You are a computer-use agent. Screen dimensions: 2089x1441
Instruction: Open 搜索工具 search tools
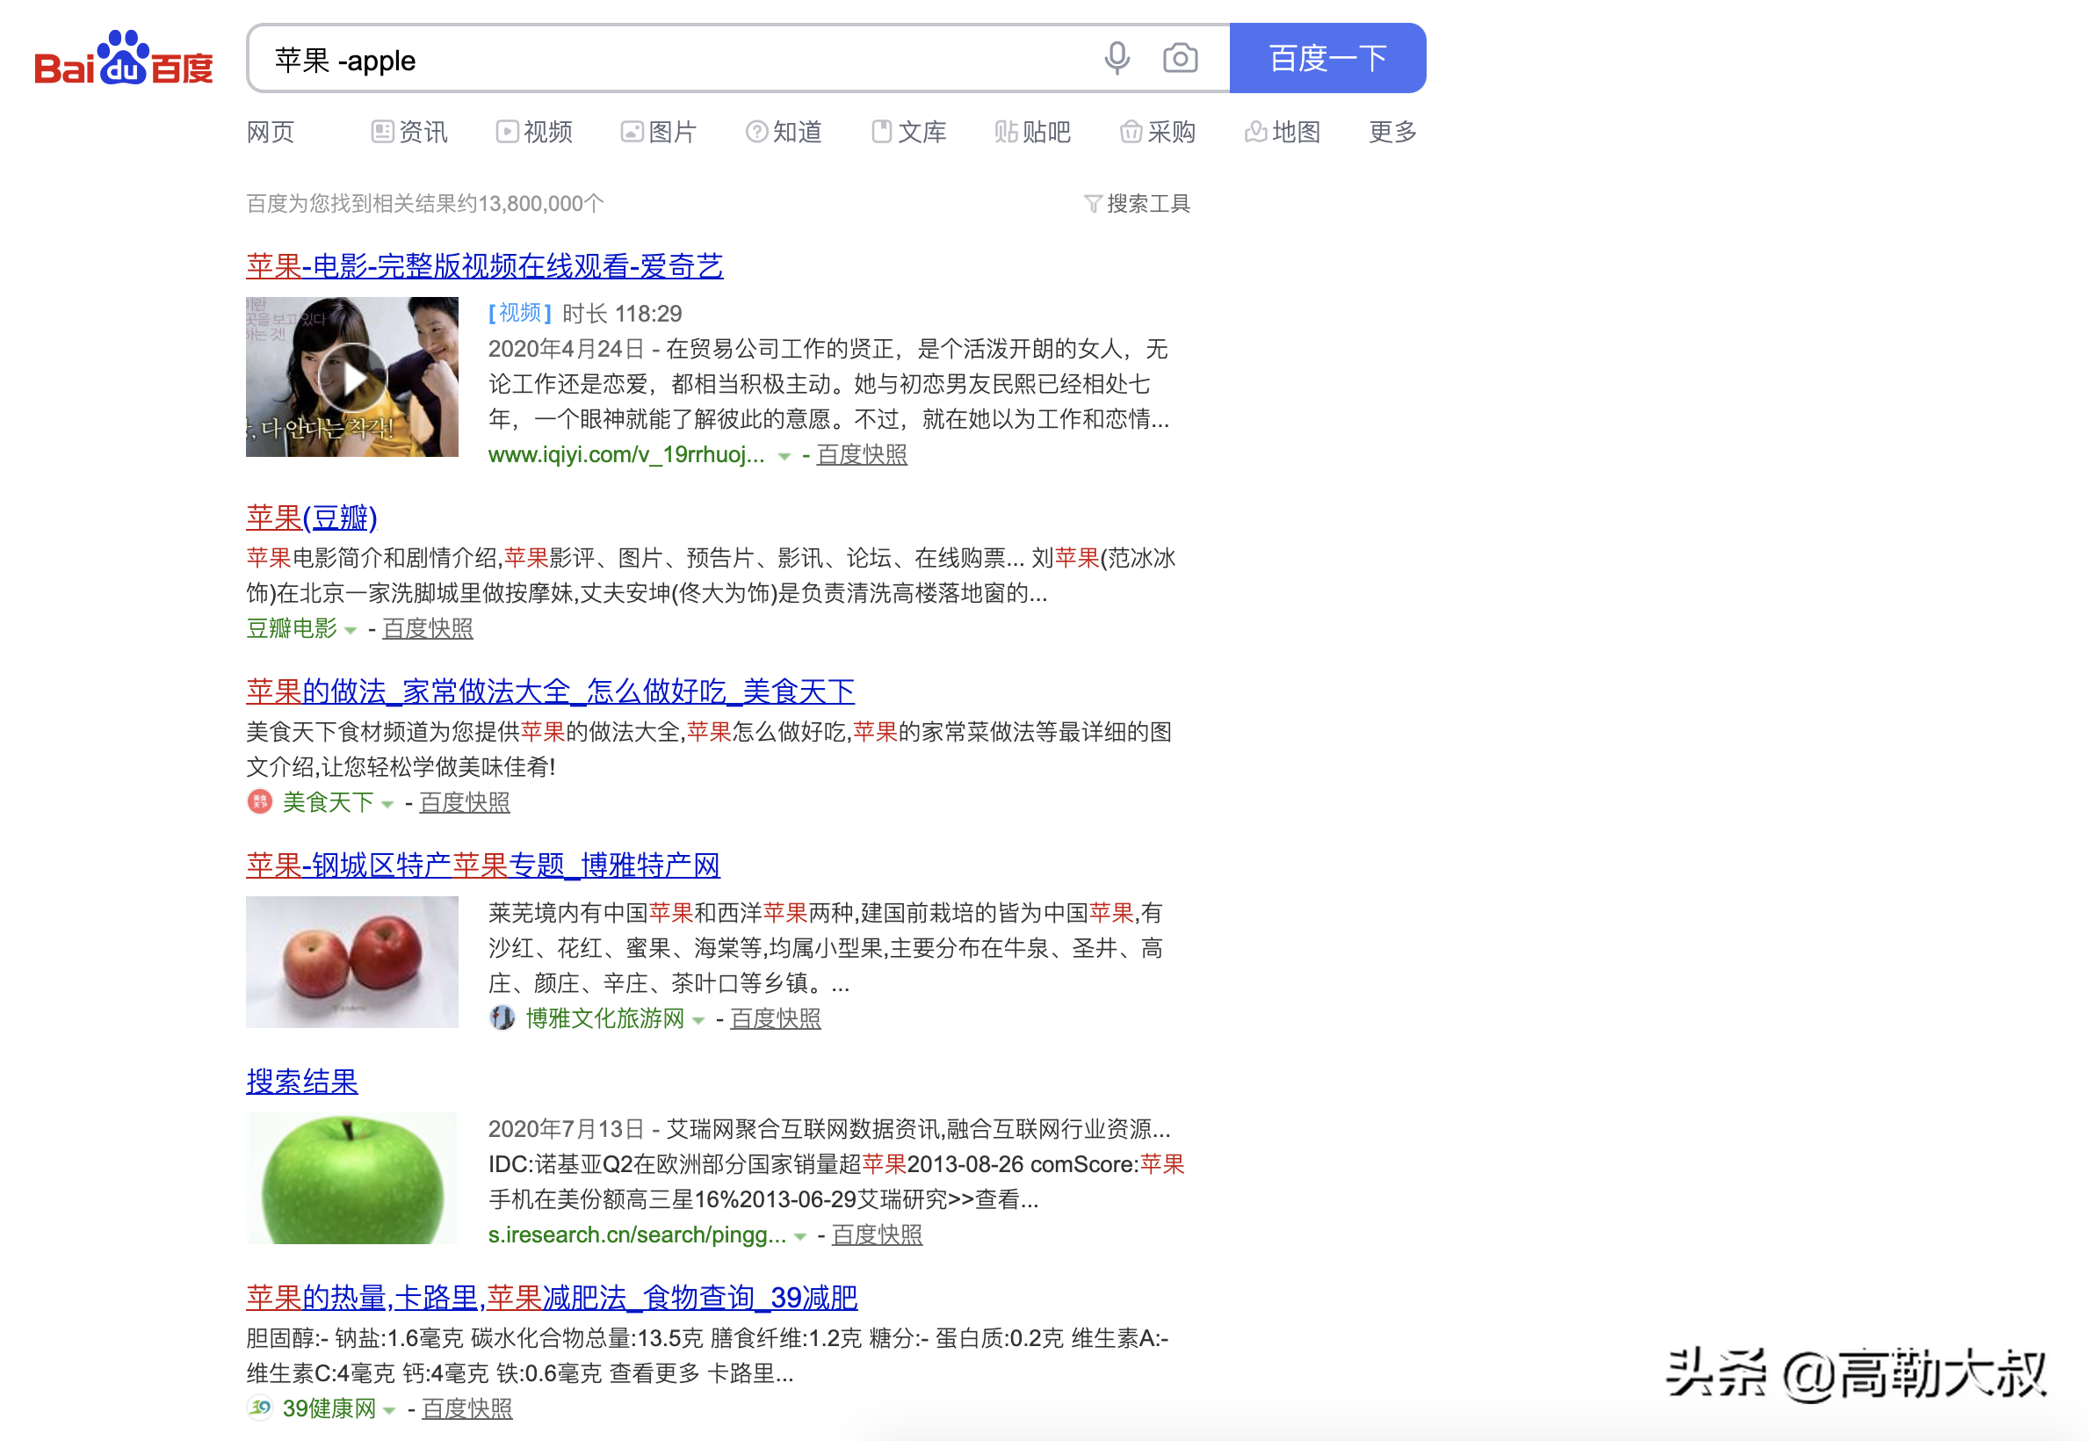(x=1138, y=204)
